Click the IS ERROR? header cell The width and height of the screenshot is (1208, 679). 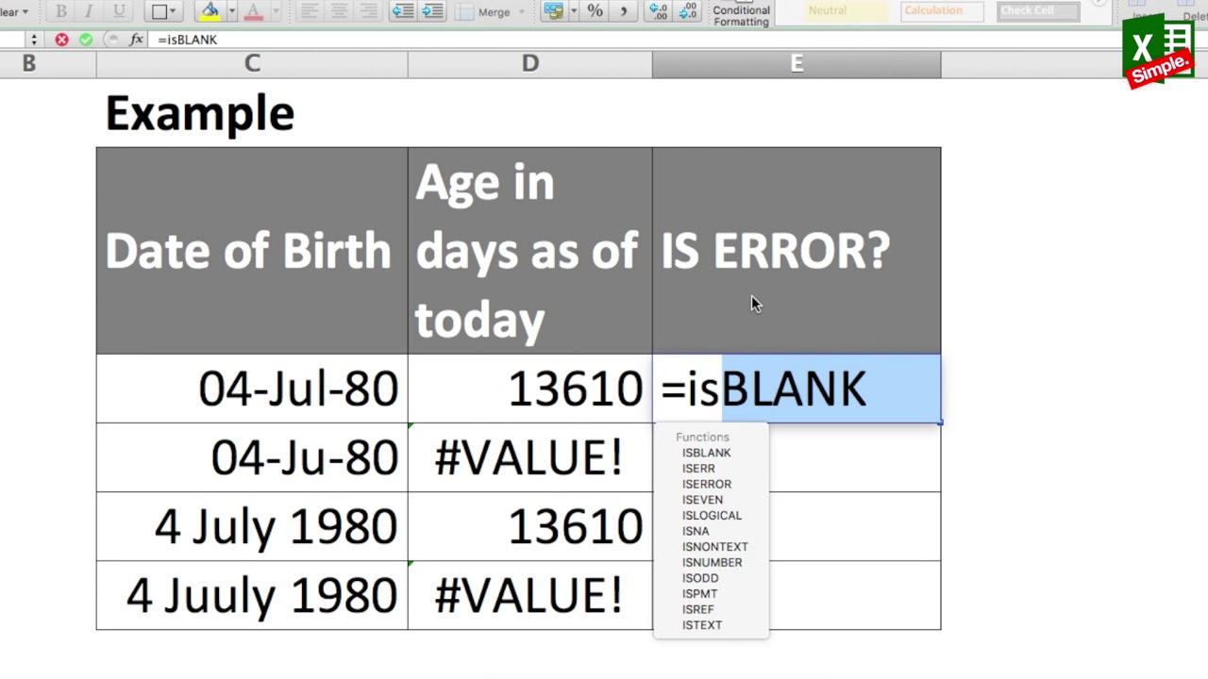797,250
